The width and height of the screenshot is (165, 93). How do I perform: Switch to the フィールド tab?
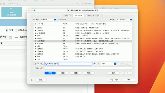[x=78, y=16]
